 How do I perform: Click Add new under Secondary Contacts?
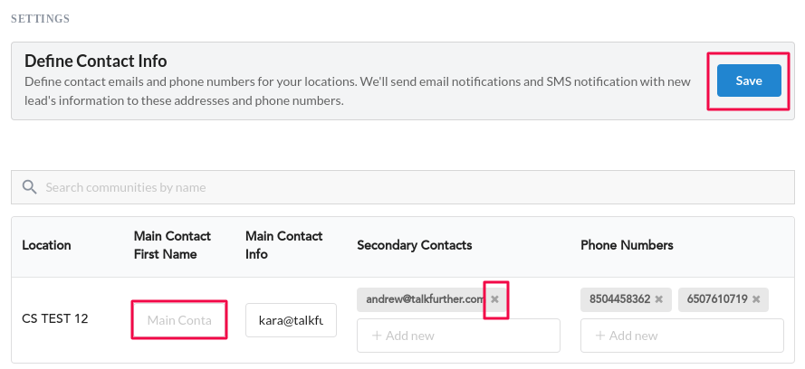pos(458,336)
